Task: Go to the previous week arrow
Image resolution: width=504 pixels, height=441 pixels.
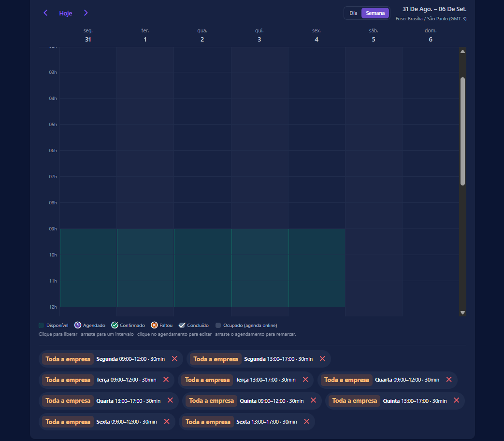Action: pyautogui.click(x=45, y=13)
